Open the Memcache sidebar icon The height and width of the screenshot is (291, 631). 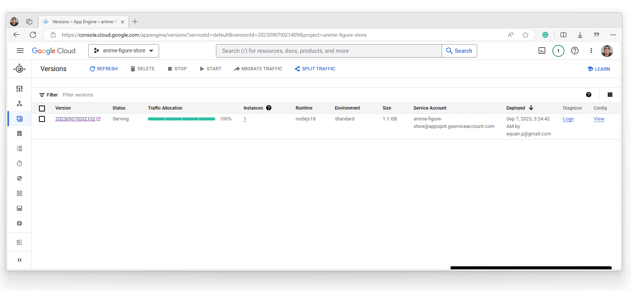[x=19, y=208]
